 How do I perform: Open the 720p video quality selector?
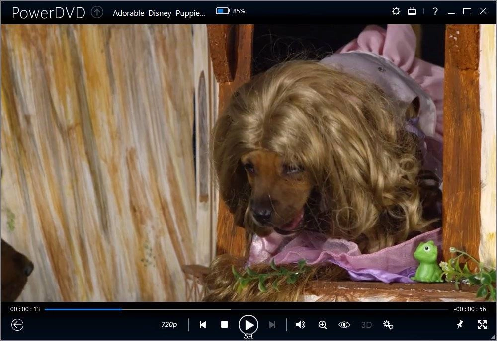pos(169,325)
